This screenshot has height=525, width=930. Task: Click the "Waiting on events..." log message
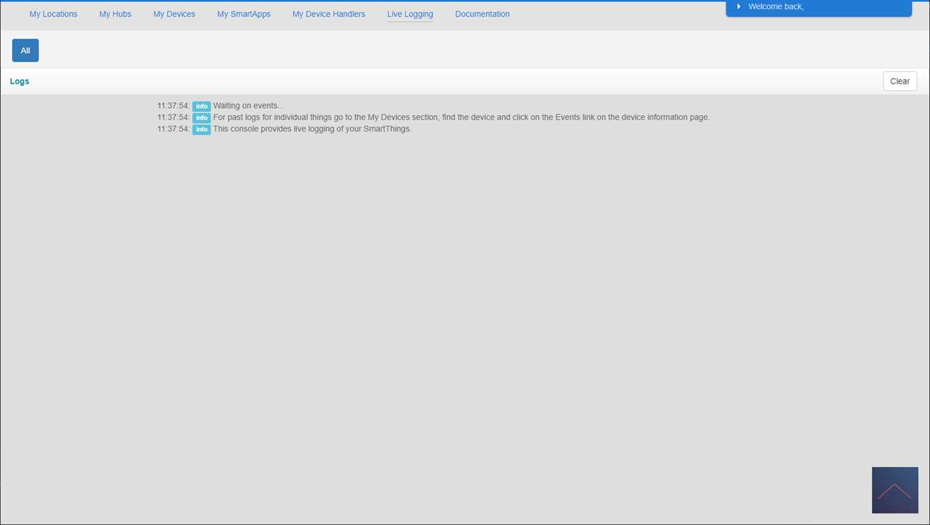coord(248,106)
